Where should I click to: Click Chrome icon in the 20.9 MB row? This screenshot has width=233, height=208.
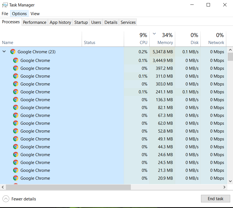tap(16, 178)
